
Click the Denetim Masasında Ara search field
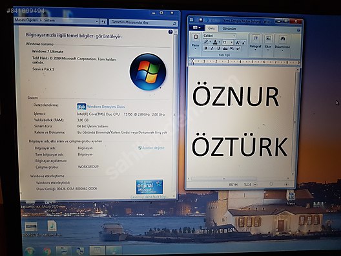[x=143, y=23]
